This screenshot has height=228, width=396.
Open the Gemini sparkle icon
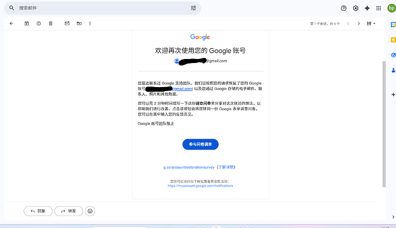[x=367, y=9]
